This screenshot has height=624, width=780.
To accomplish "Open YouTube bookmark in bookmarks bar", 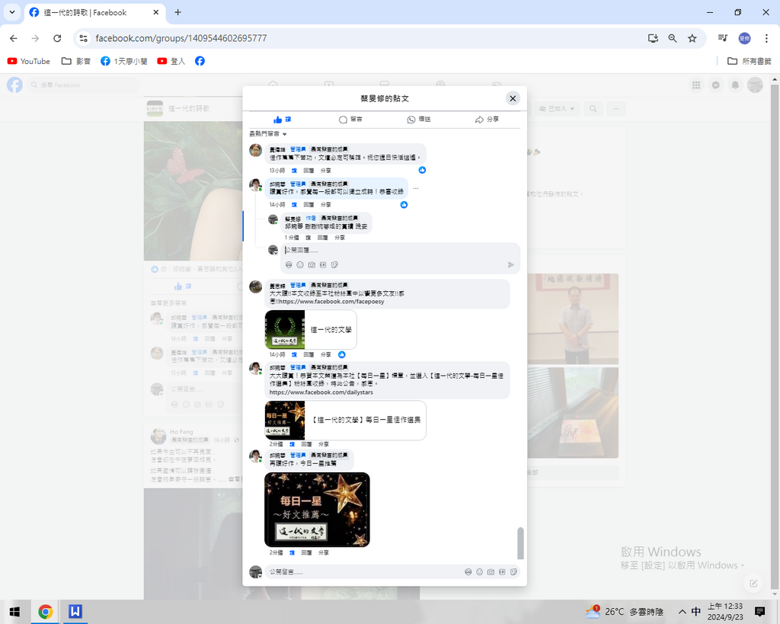I will tap(29, 61).
